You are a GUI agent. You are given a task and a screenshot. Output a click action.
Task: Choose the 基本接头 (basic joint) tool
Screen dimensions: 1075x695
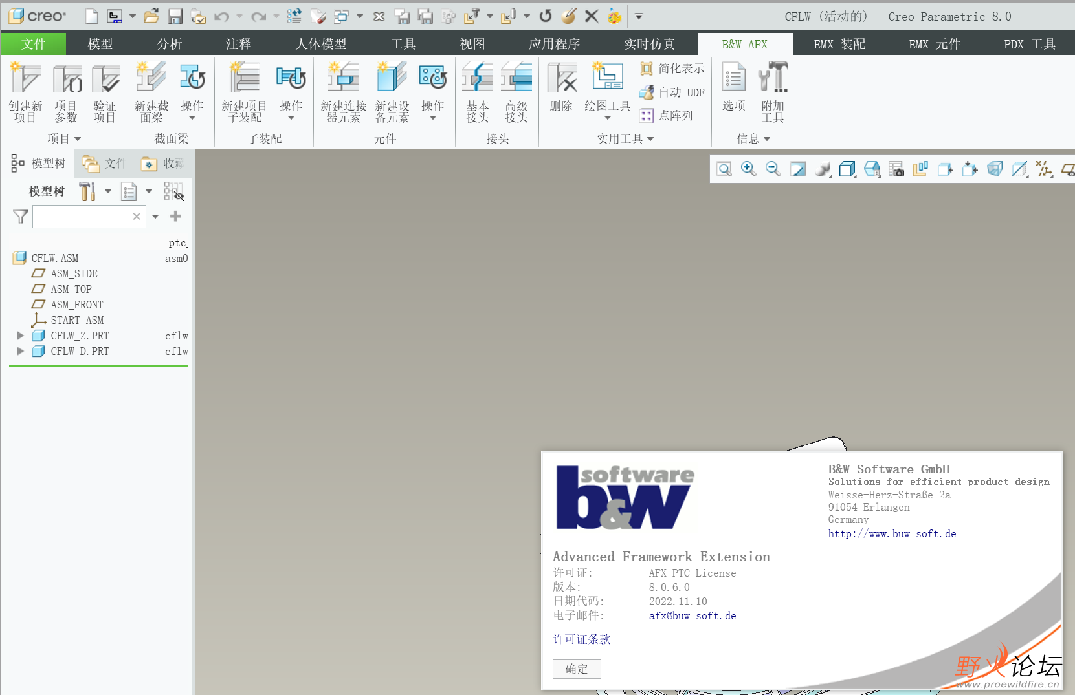tap(478, 92)
